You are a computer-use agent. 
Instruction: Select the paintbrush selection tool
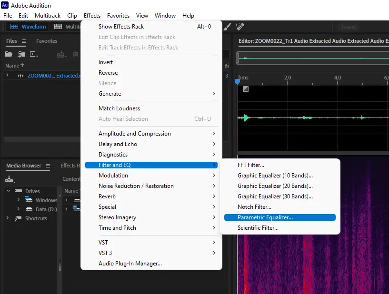[227, 27]
